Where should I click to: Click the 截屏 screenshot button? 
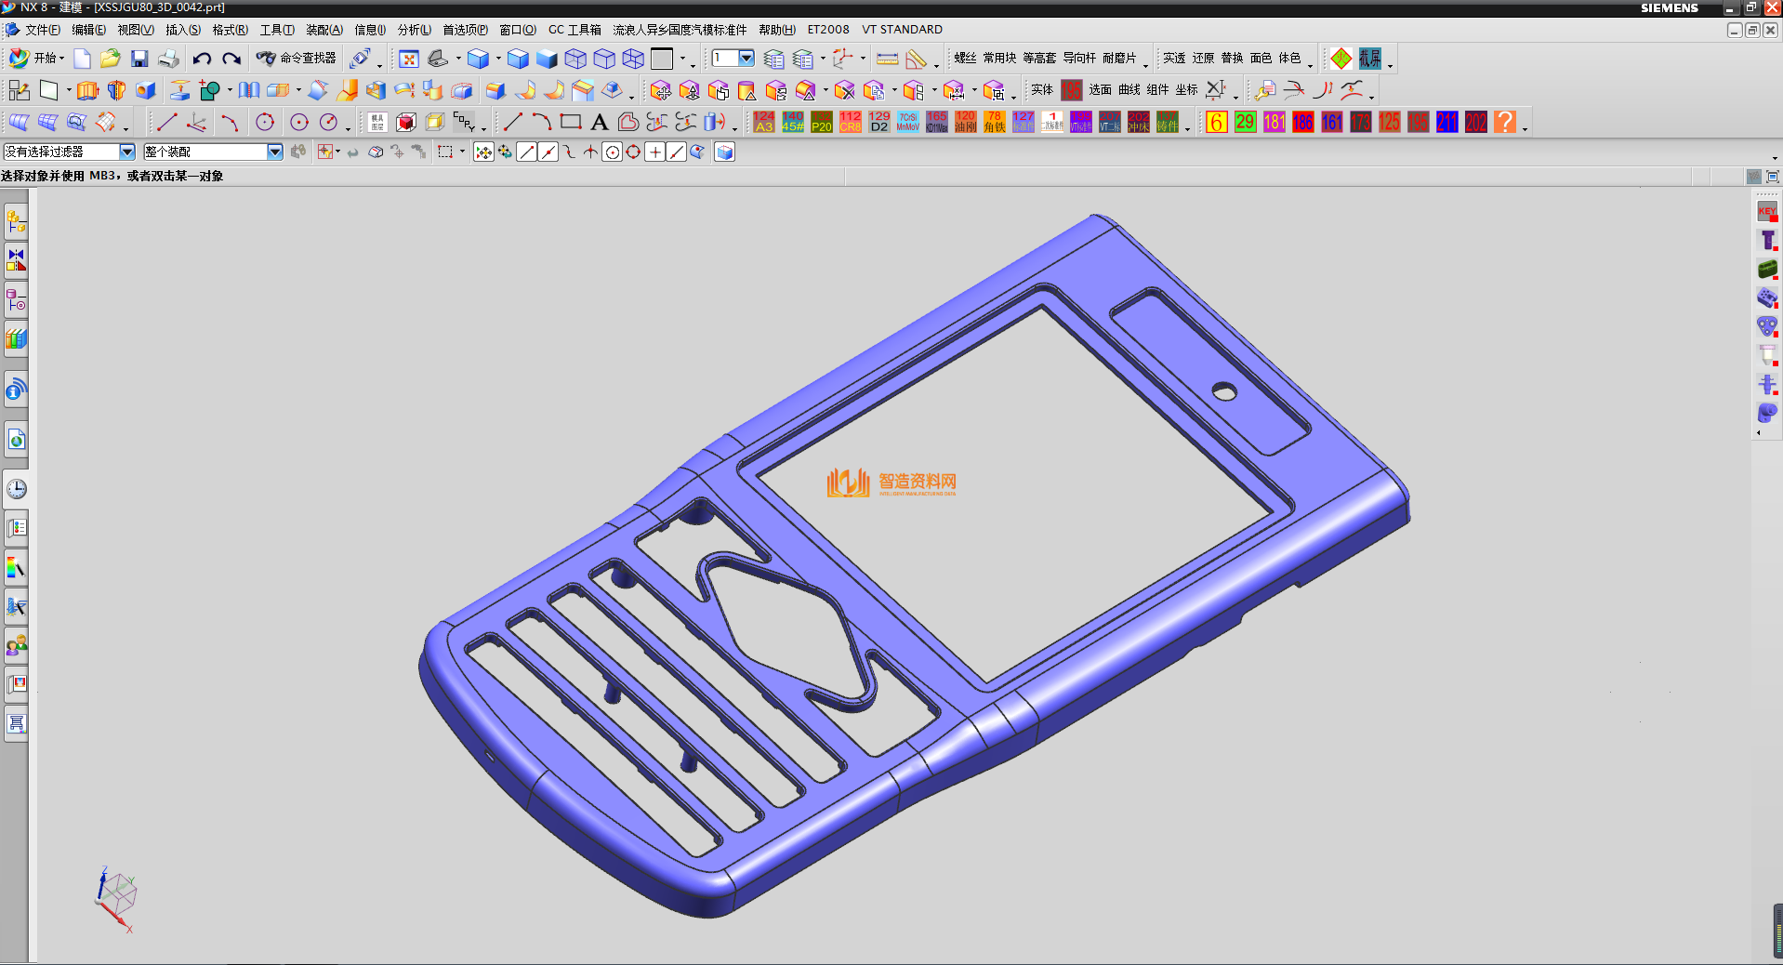pos(1369,59)
